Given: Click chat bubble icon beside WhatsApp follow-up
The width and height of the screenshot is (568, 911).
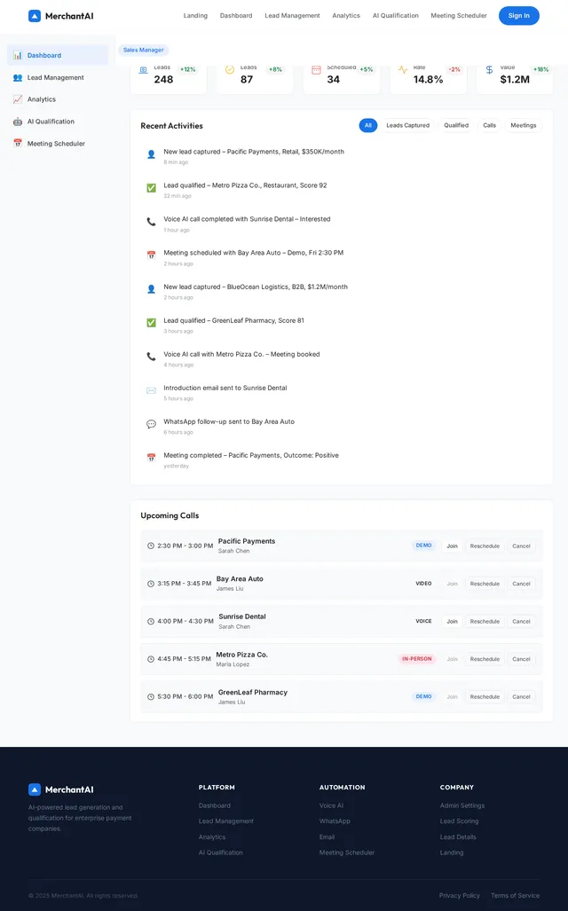Looking at the screenshot, I should pyautogui.click(x=151, y=424).
